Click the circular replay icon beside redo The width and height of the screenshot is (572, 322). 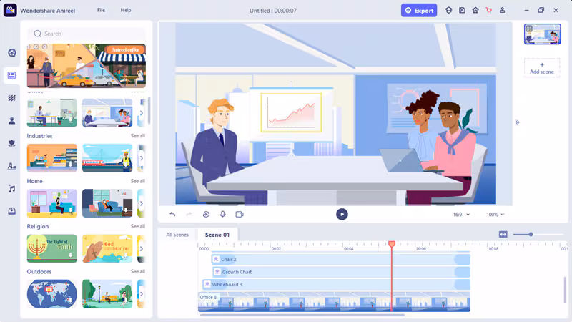[x=206, y=214]
